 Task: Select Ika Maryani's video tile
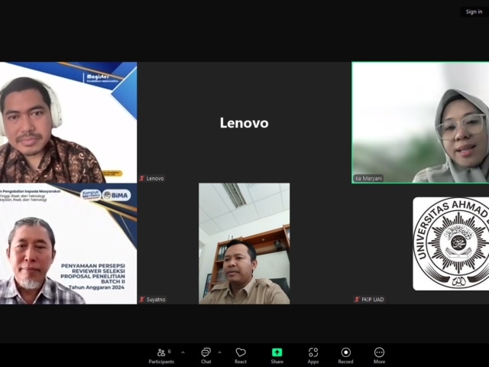coord(420,122)
